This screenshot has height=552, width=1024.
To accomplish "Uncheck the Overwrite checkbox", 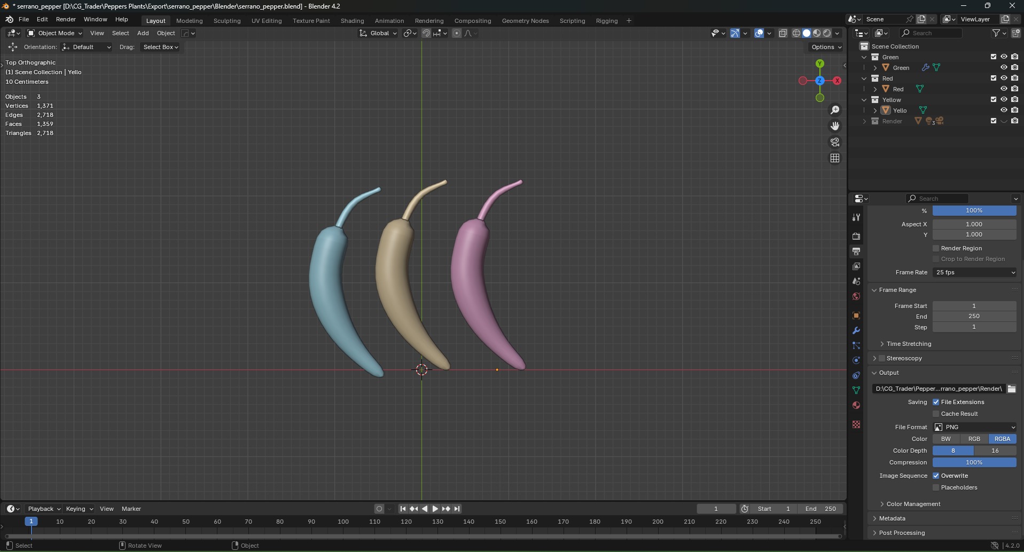I will coord(936,476).
